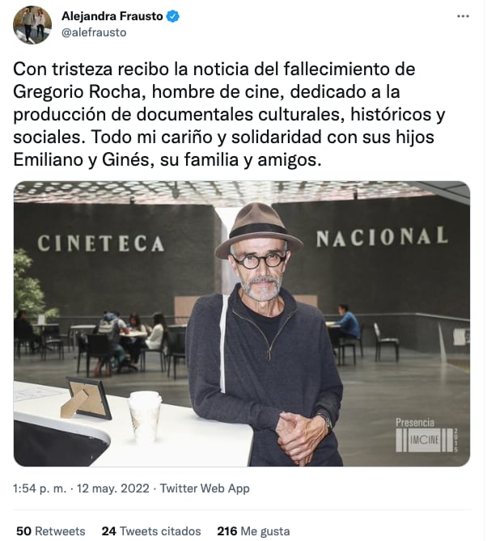Click the NACIONAL sign in the photo
This screenshot has height=541, width=487.
pyautogui.click(x=382, y=237)
